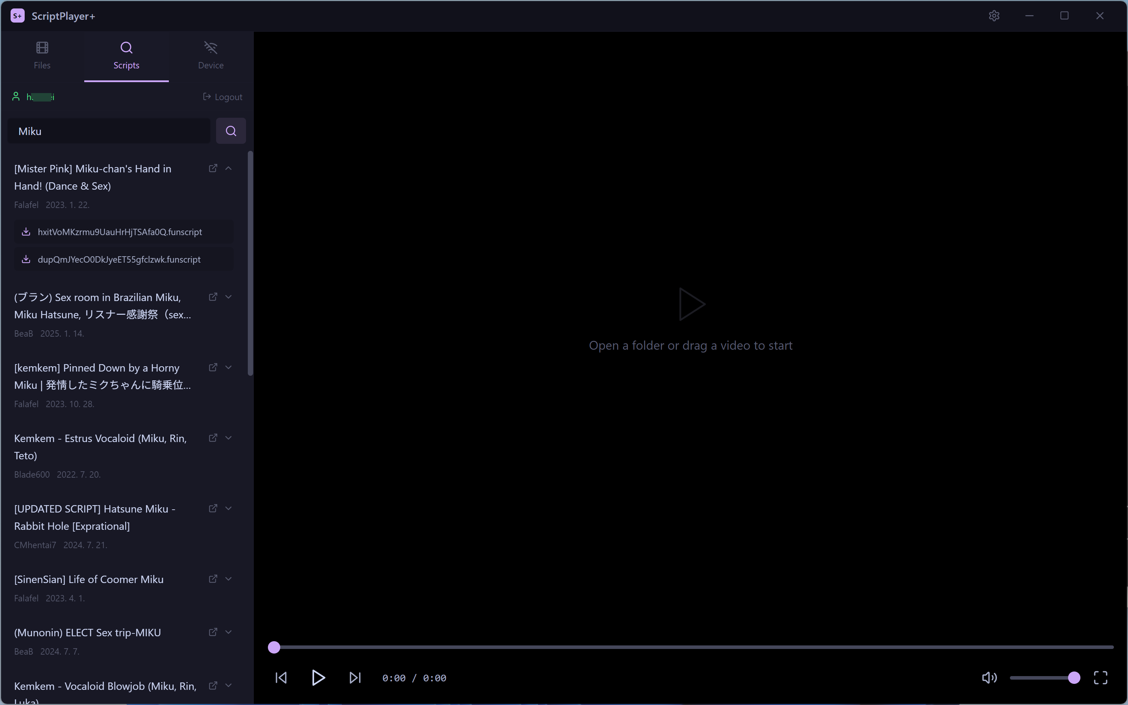Expand the Rabbit Hole Exprational entry
1128x705 pixels.
pos(228,508)
